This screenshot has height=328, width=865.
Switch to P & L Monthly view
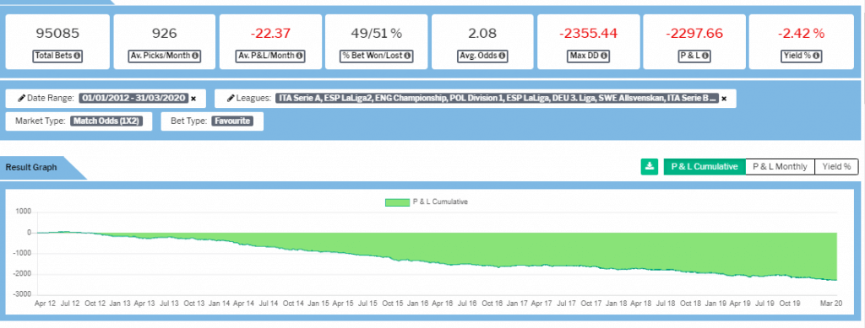pos(780,167)
